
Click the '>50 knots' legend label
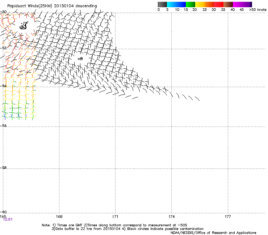pyautogui.click(x=257, y=10)
